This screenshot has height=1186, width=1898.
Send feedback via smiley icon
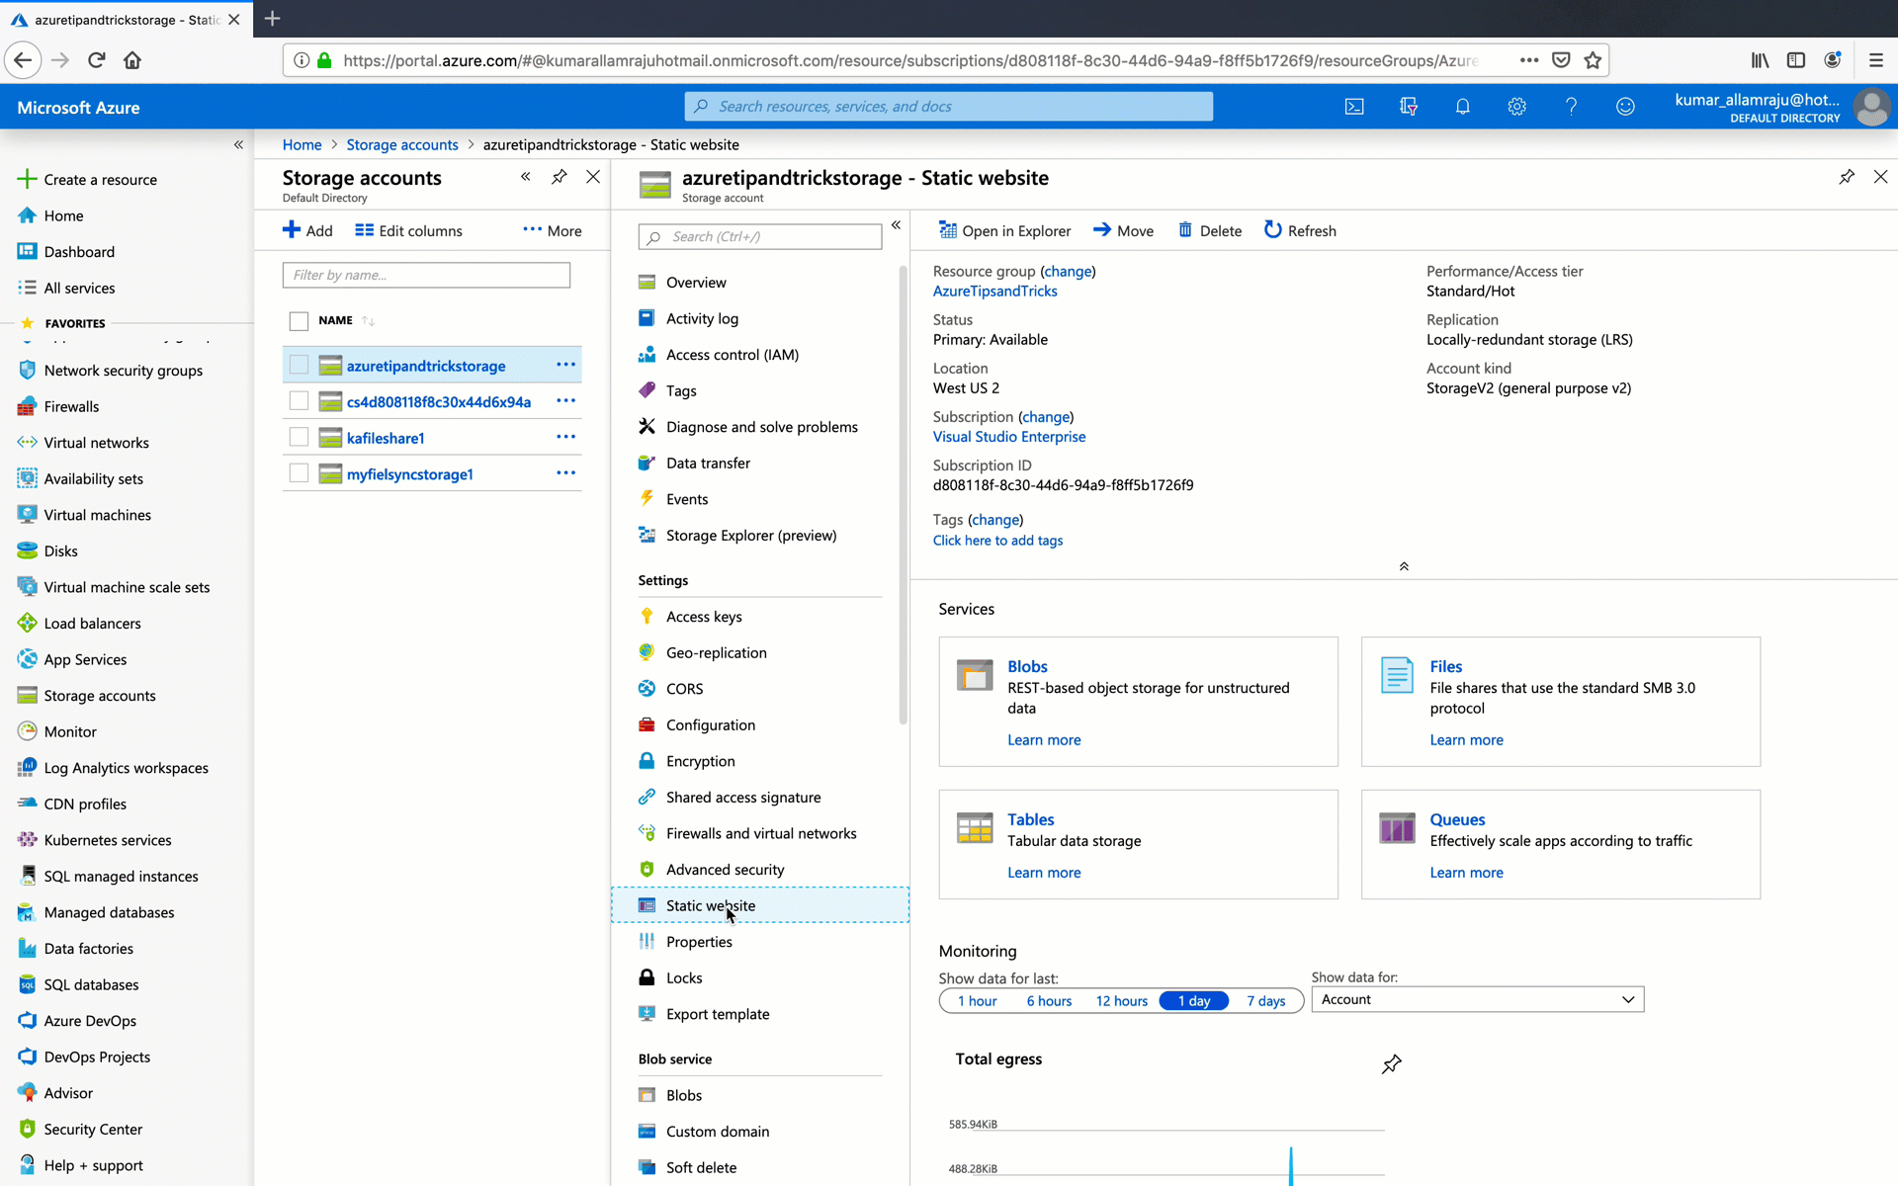[1625, 107]
